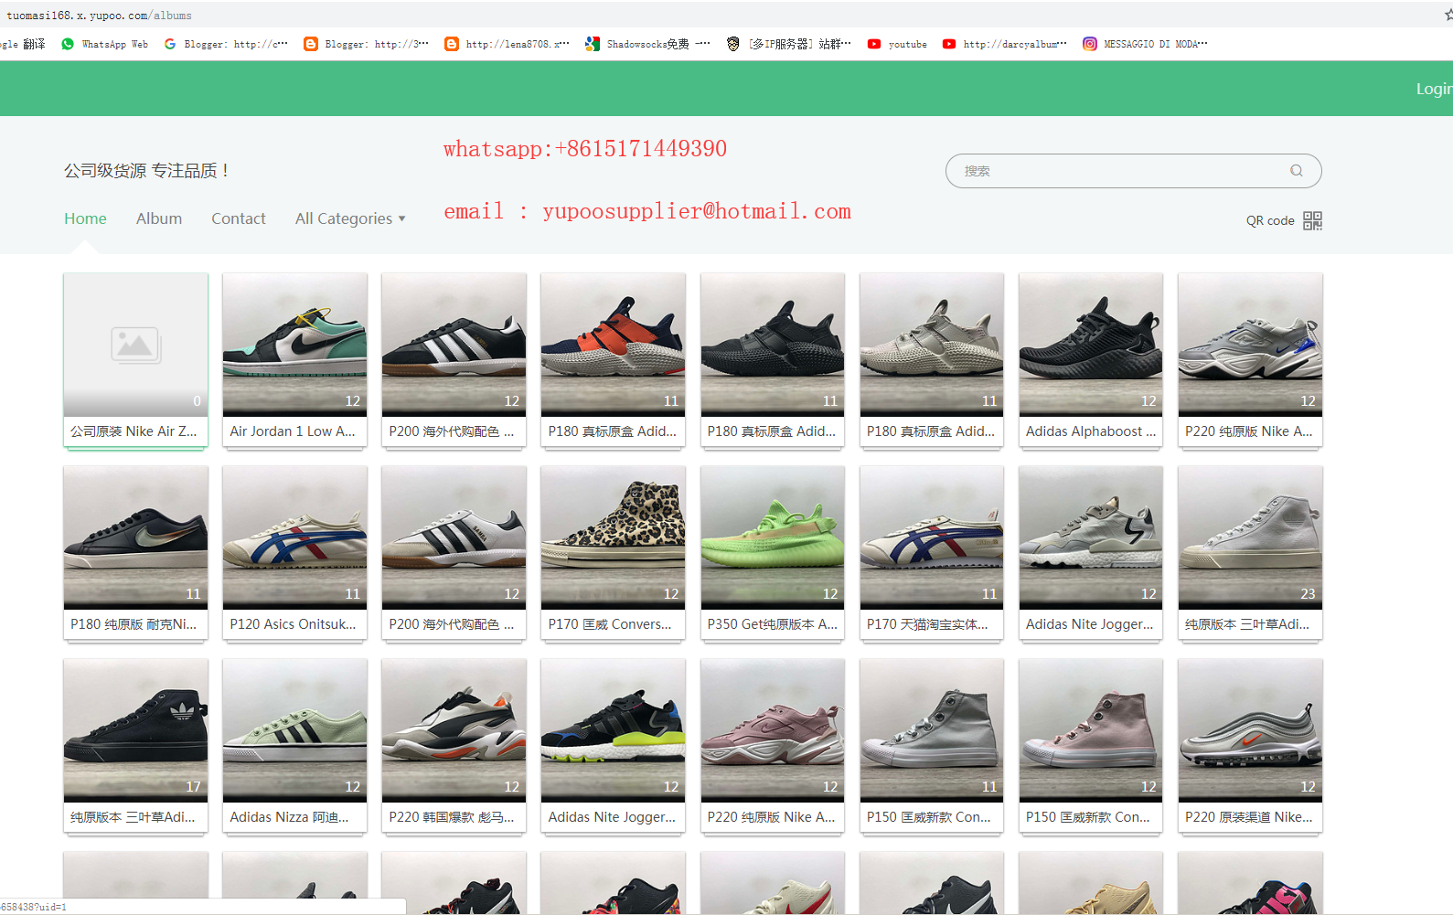This screenshot has height=915, width=1453.
Task: Open the all-black Adidas P180 album
Action: 773,360
